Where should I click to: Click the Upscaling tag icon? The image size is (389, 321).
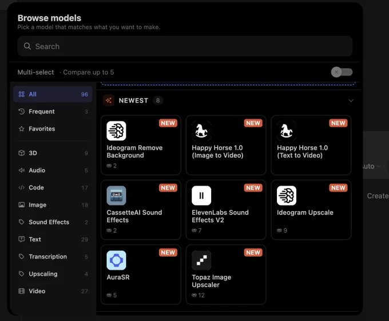[22, 274]
